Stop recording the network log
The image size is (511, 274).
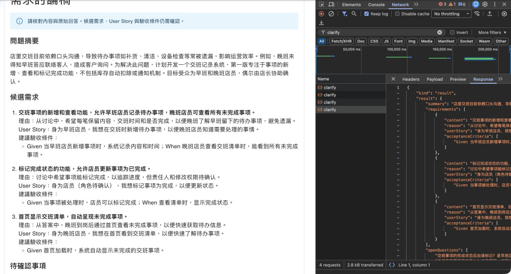[321, 13]
